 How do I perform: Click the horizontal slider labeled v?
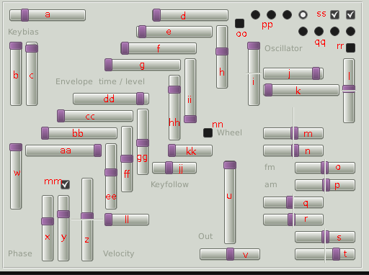tap(230, 254)
